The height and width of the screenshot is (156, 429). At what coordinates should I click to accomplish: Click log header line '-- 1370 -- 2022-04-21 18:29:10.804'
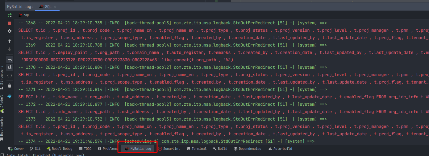173,68
